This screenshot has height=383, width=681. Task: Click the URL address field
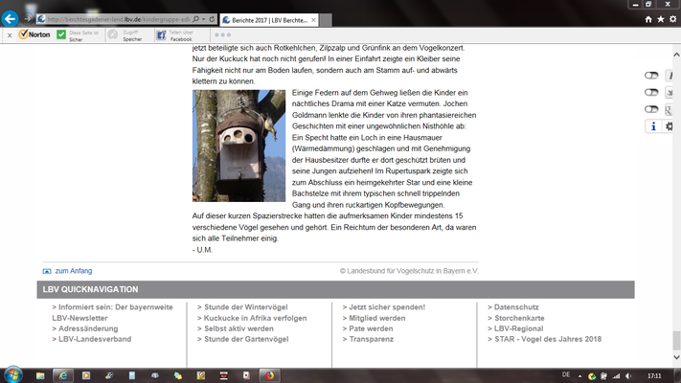point(117,19)
